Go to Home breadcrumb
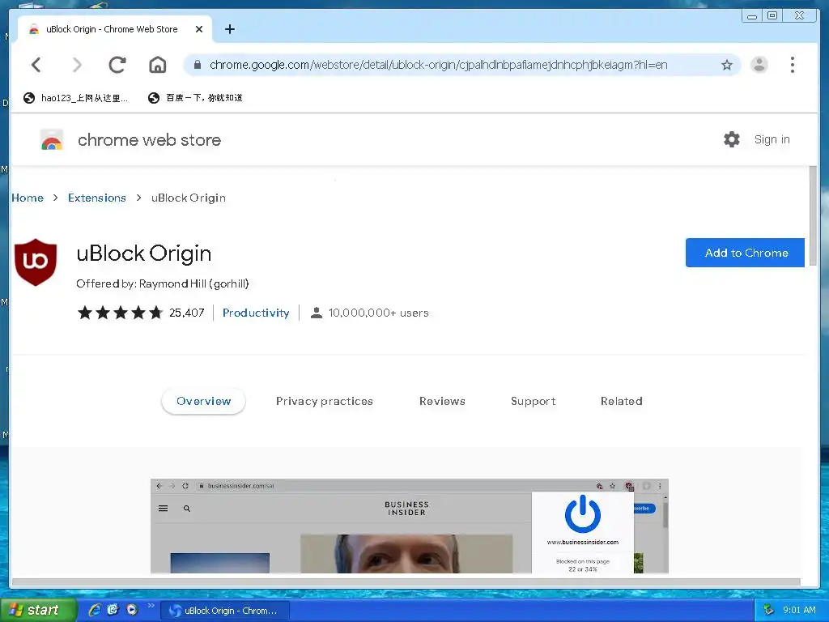Viewport: 829px width, 622px height. pyautogui.click(x=28, y=198)
